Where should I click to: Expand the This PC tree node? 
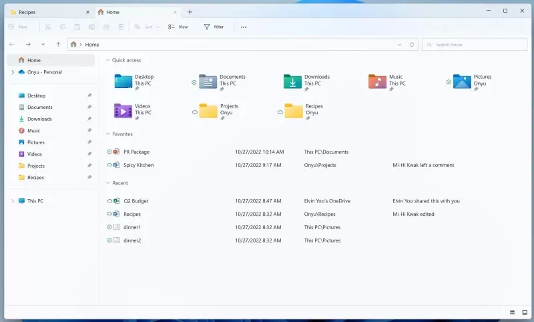click(x=12, y=201)
